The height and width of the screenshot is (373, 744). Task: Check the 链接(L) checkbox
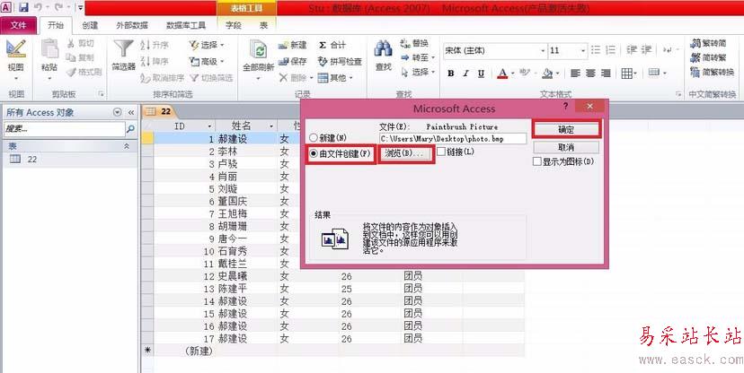click(x=441, y=152)
